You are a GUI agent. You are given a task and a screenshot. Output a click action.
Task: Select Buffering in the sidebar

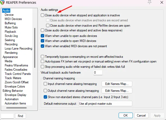[x=10, y=23]
